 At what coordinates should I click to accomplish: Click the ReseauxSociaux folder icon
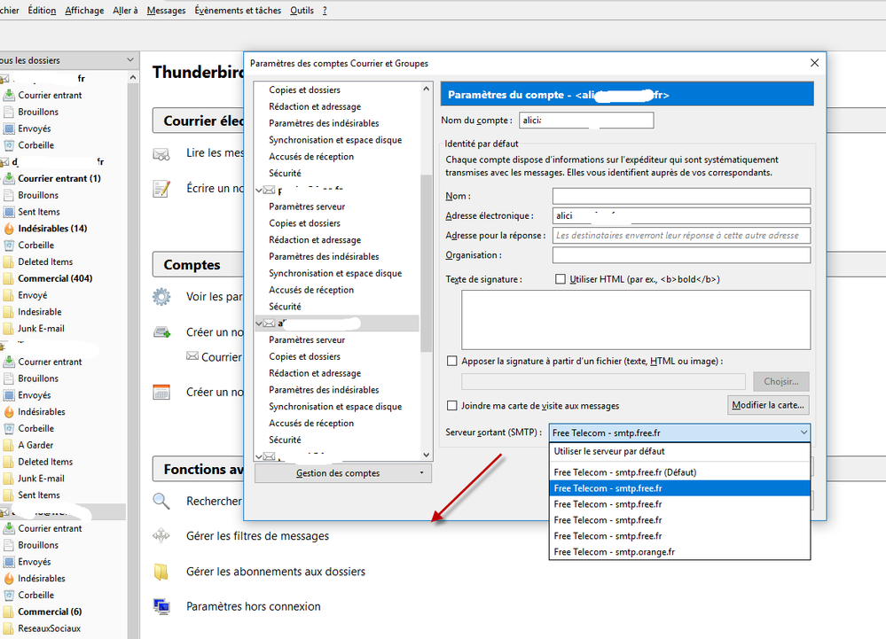coord(9,628)
